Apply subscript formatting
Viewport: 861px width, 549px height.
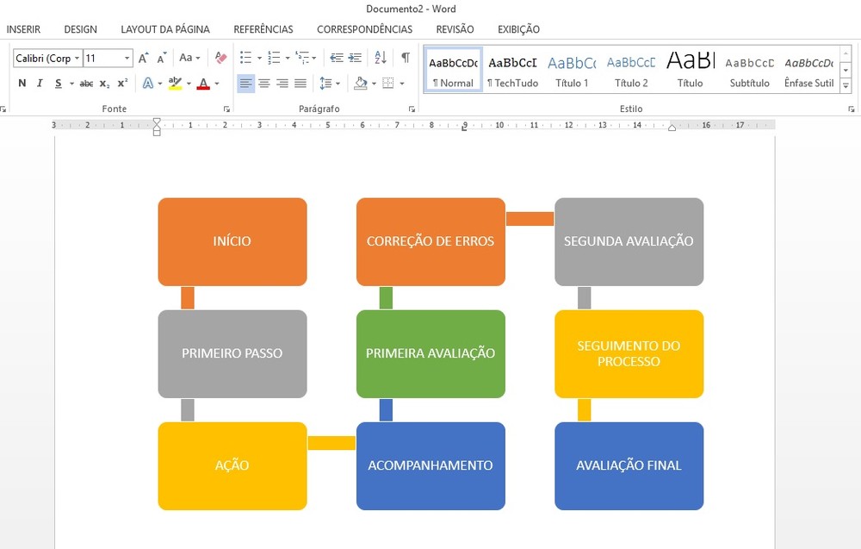(105, 83)
